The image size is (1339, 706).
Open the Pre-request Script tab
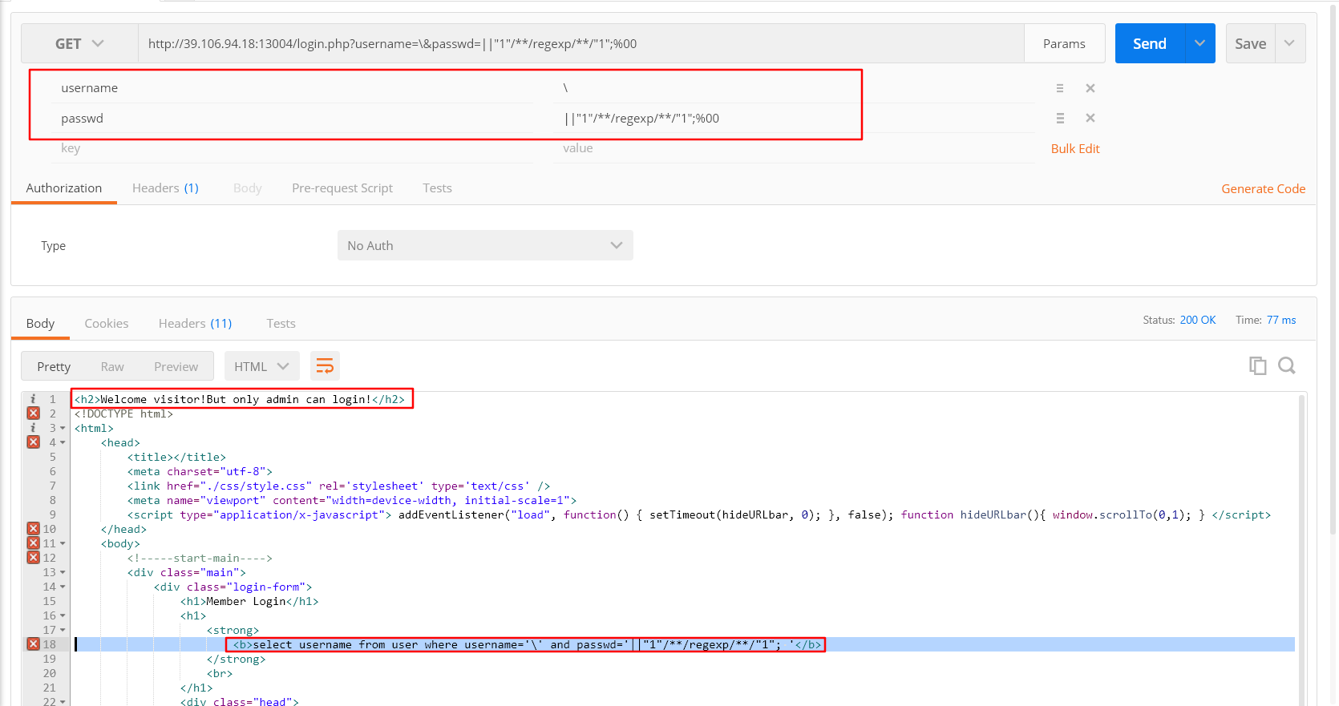coord(342,188)
